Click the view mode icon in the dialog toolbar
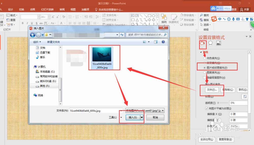The image size is (254, 145). 144,42
